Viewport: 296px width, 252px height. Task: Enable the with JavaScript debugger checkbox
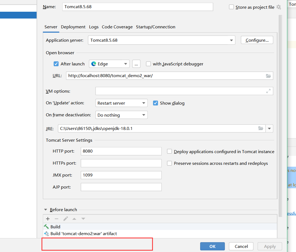148,64
